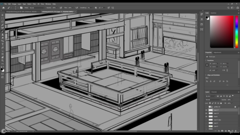Pick a color in the color field

point(222,31)
